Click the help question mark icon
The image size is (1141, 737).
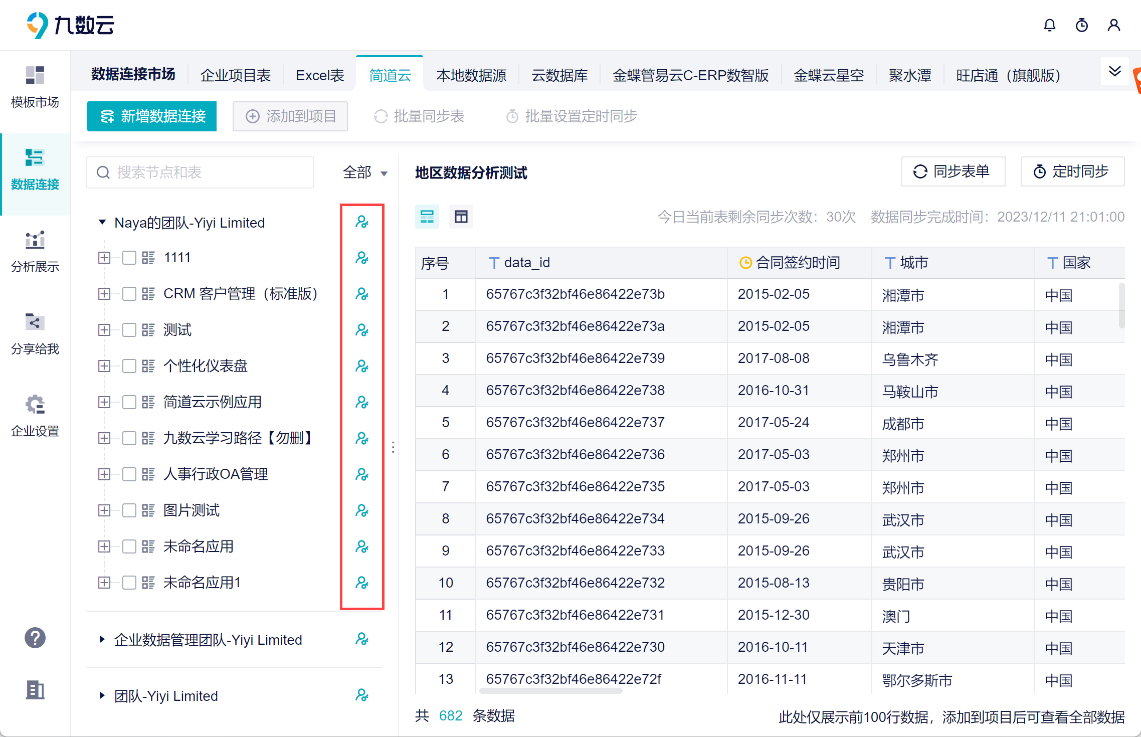[x=35, y=638]
